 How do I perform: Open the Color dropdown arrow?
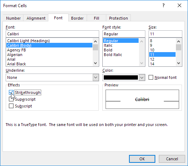click(142, 77)
